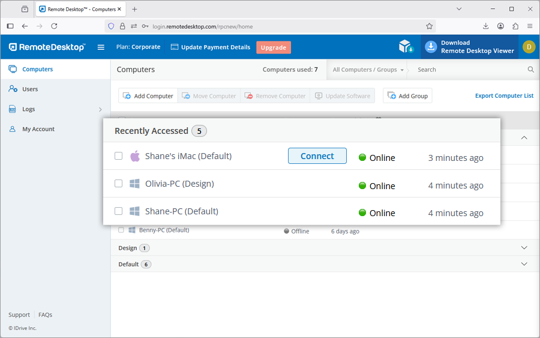Click the Upgrade button
The height and width of the screenshot is (338, 540).
[273, 47]
